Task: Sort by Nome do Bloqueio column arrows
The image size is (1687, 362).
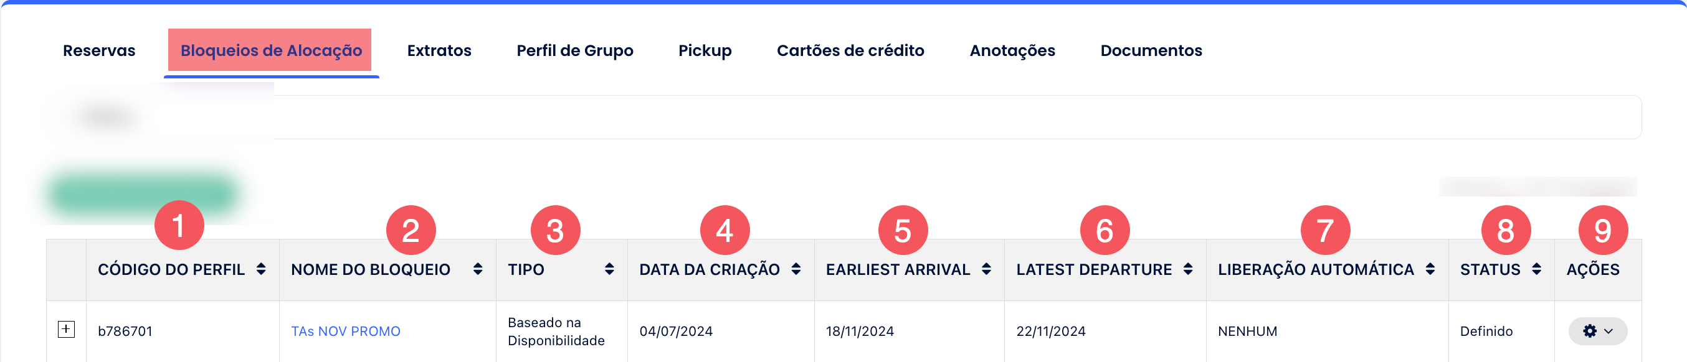Action: pyautogui.click(x=478, y=269)
